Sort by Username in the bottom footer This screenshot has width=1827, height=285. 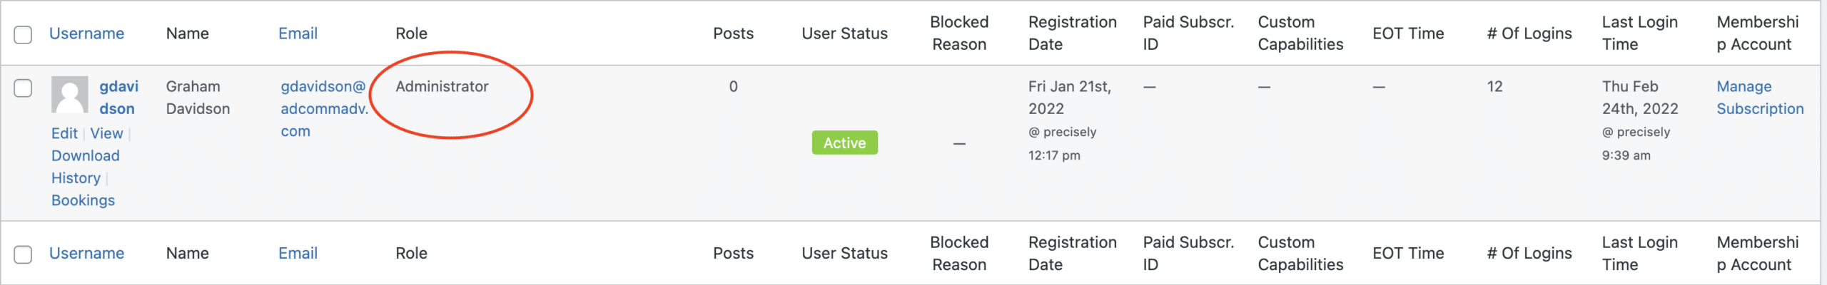(86, 253)
